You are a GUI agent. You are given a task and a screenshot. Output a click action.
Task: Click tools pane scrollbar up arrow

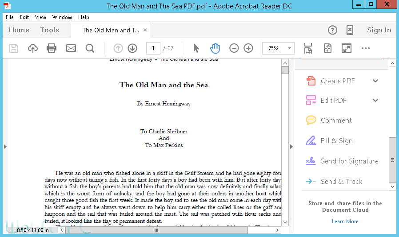pos(392,63)
